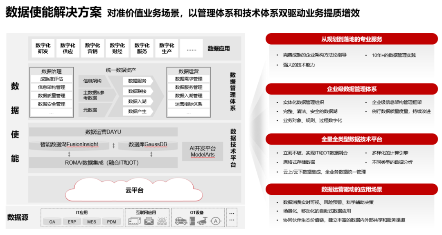This screenshot has width=442, height=235.
Task: Select the 数字化财经 application box
Action: coord(117,48)
